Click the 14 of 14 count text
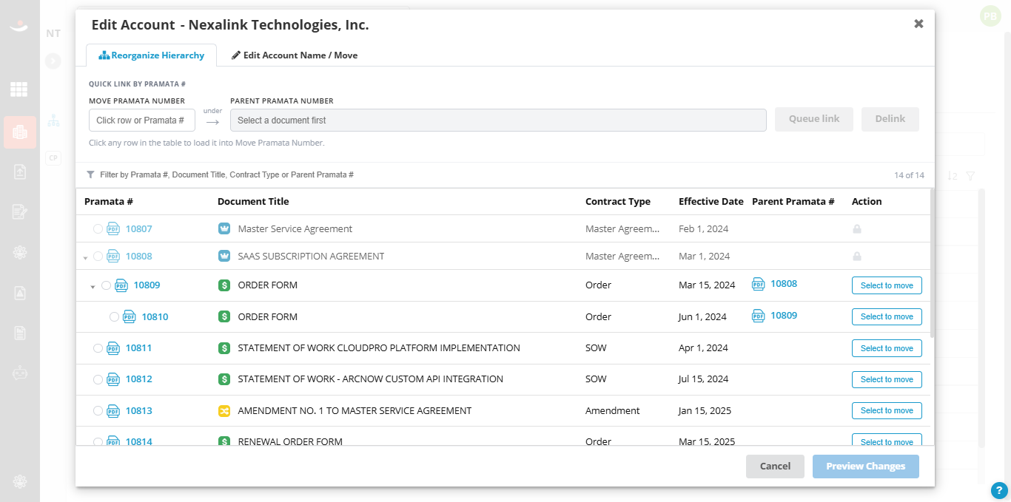Screen dimensions: 1011x502 click(909, 175)
